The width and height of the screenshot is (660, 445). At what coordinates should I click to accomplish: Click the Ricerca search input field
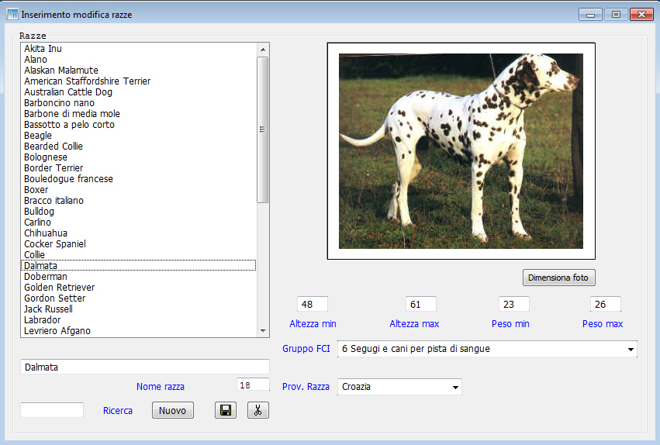click(52, 410)
